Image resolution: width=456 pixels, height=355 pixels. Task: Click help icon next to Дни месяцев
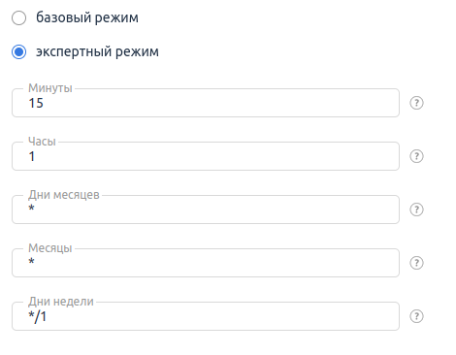416,210
